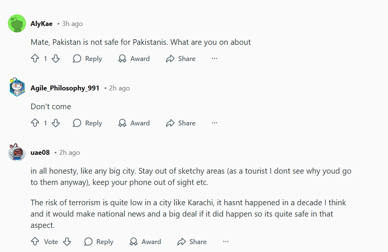Click uae08's avatar image
Screen dimensions: 388x252
[17, 153]
